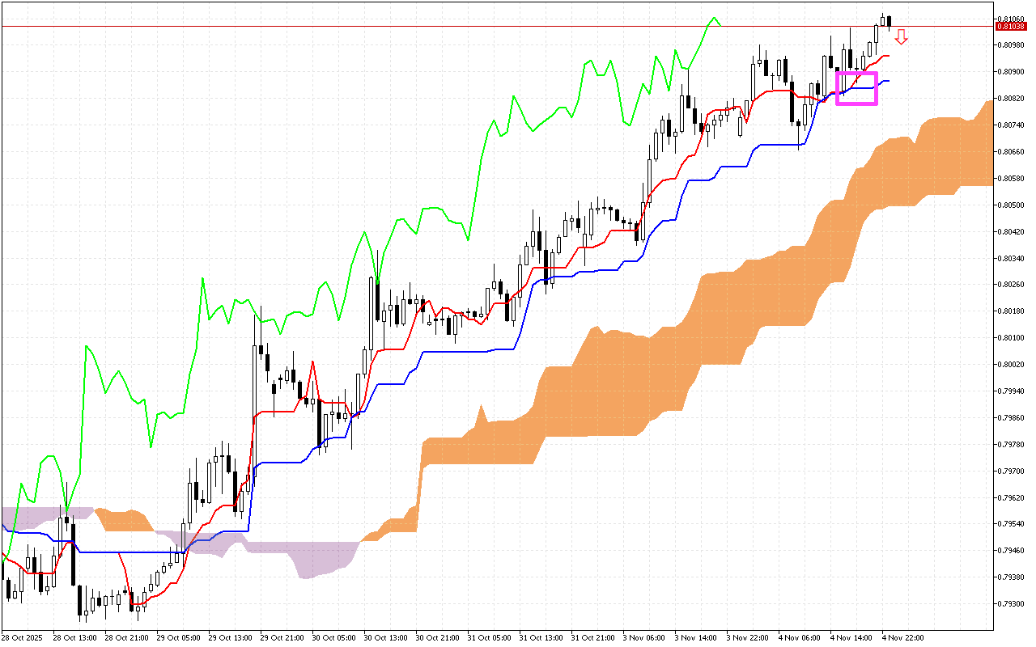Click the 0.80020 price scale label

[1011, 365]
